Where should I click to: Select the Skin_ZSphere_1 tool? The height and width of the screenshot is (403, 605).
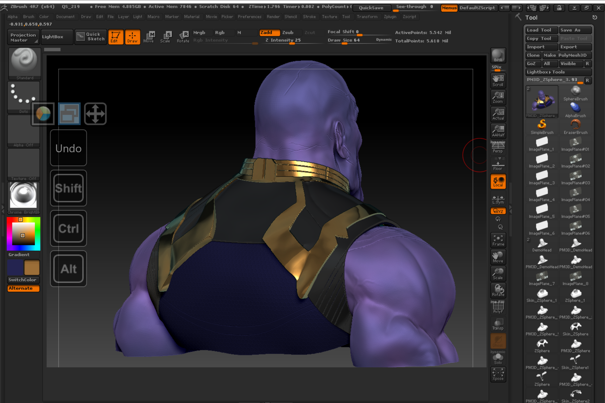coord(542,295)
